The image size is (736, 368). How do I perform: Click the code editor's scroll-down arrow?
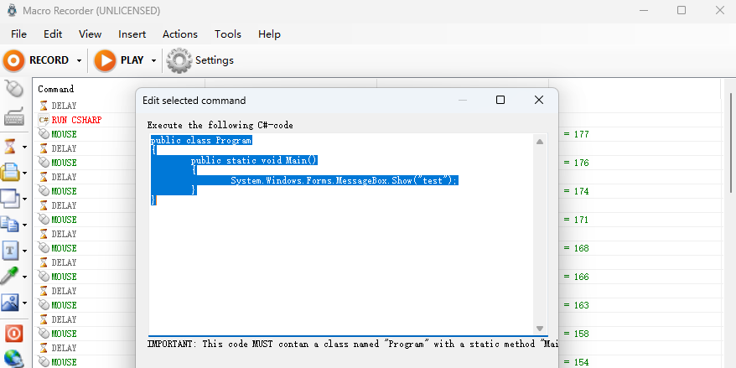pos(540,329)
